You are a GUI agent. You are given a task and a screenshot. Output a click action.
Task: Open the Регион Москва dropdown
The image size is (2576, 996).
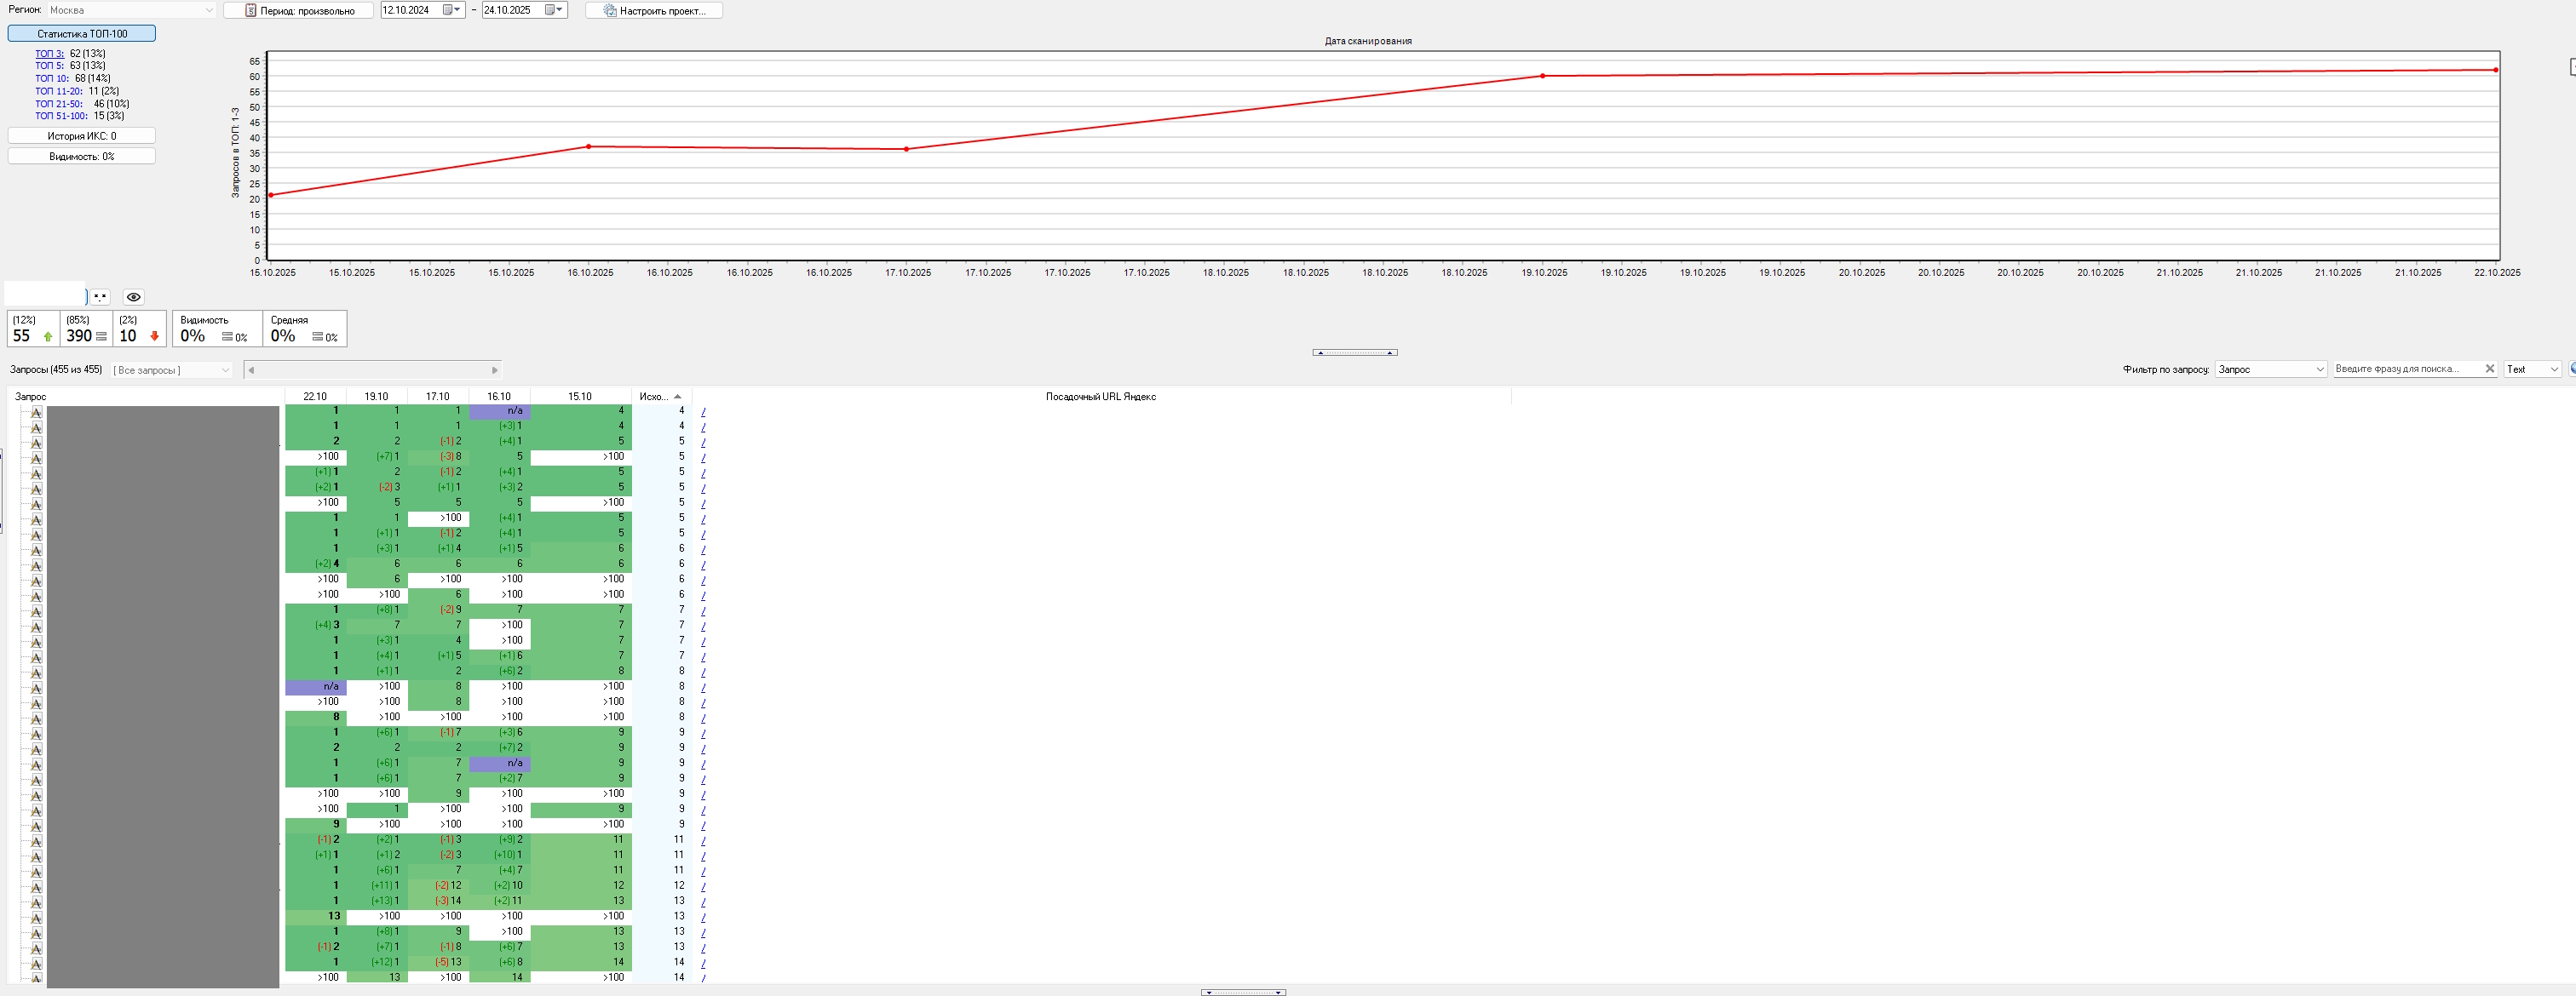pos(130,10)
